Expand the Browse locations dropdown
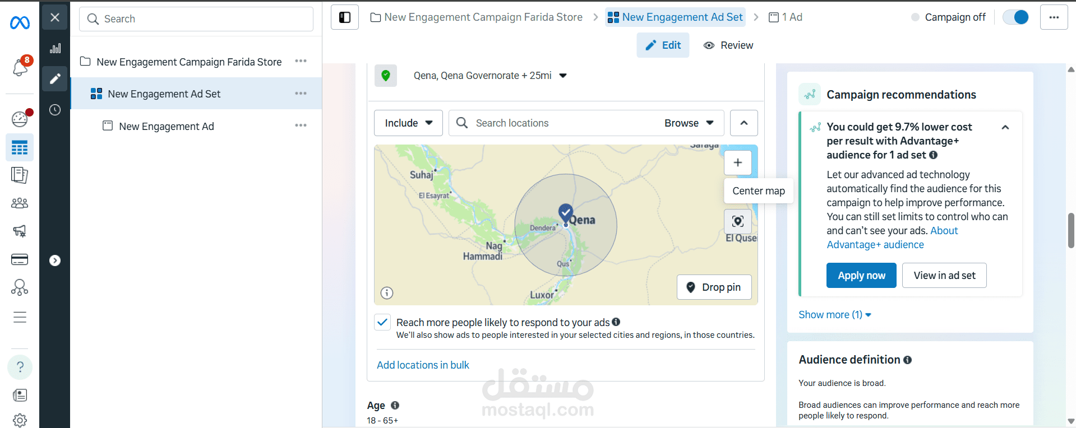The image size is (1076, 428). 689,123
